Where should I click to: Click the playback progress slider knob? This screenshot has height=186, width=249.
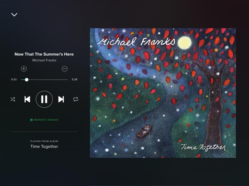27,80
